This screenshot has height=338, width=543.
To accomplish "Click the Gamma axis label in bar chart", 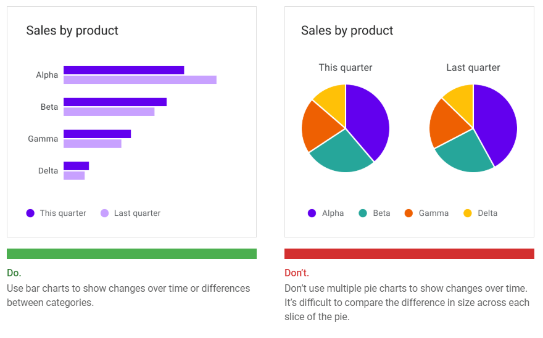I will [x=43, y=139].
